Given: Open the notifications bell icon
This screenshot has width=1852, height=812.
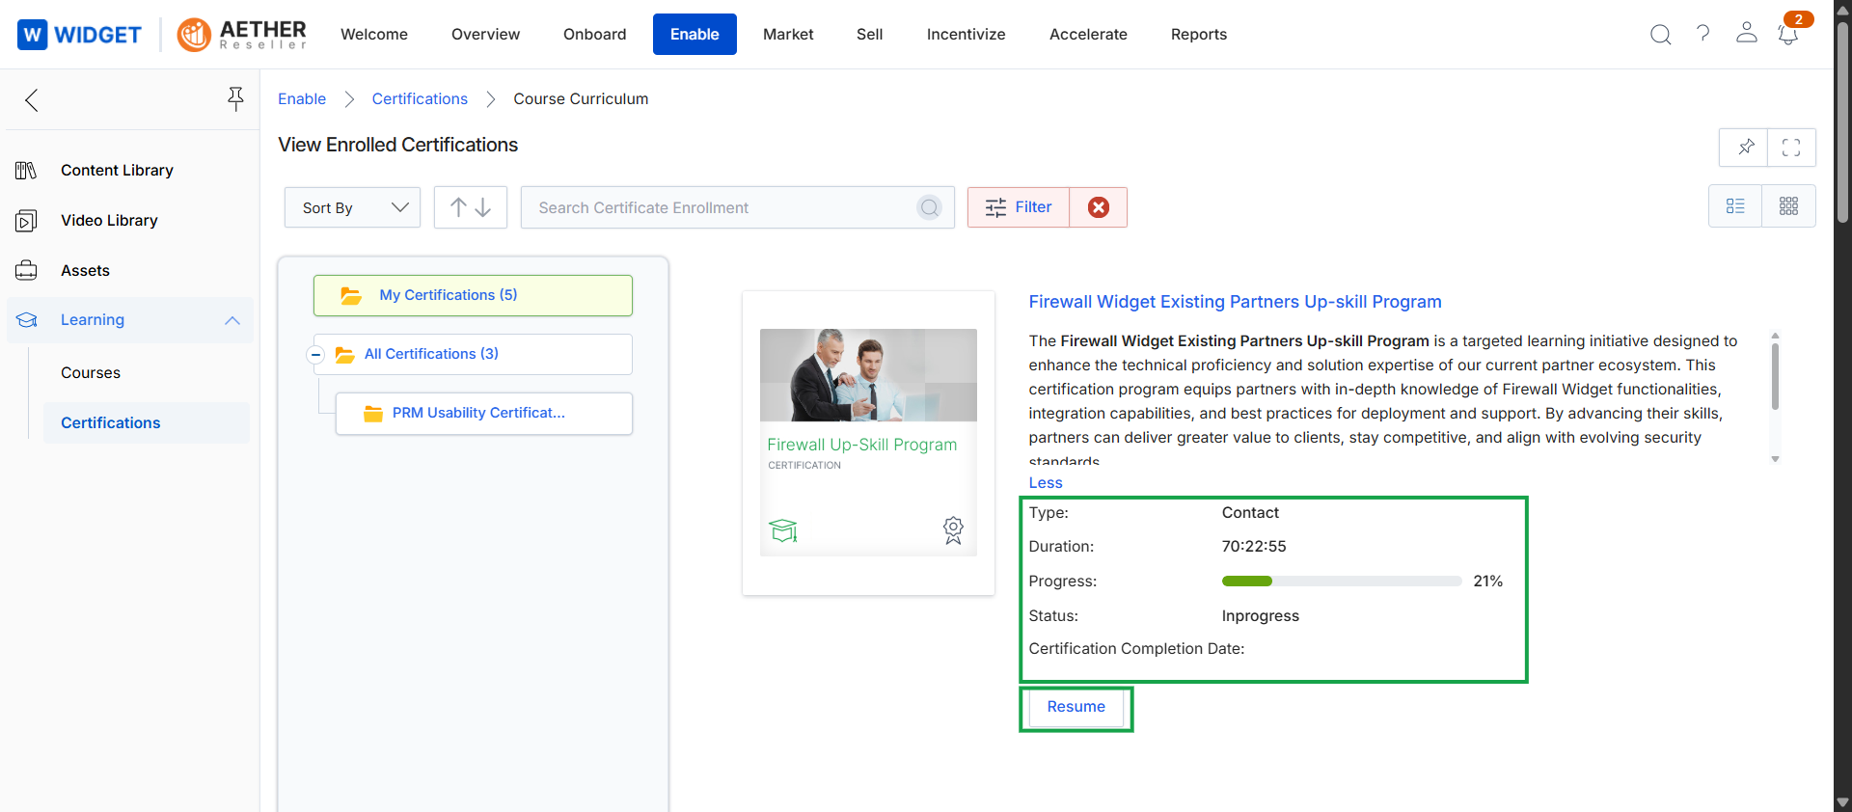Looking at the screenshot, I should pos(1788,35).
